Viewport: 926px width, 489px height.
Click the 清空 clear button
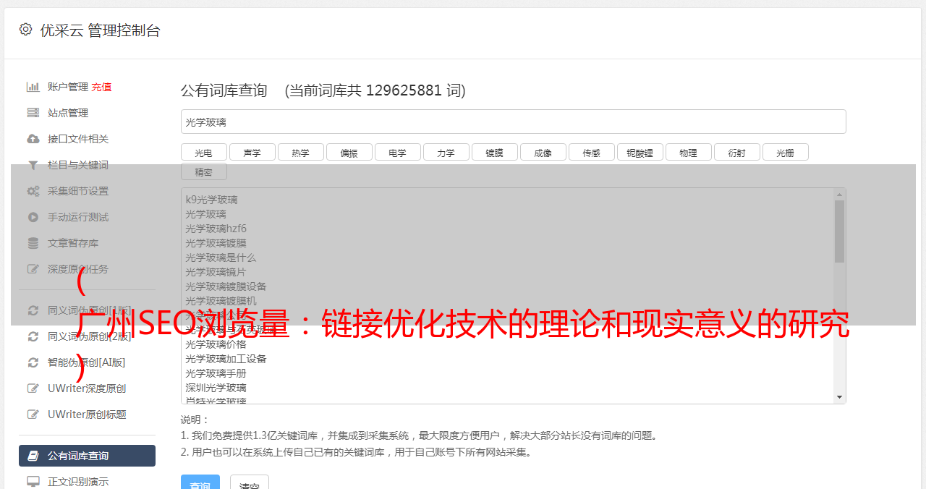[x=250, y=482]
